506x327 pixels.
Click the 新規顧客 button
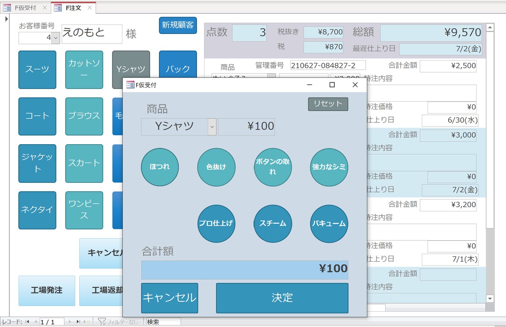coord(178,25)
